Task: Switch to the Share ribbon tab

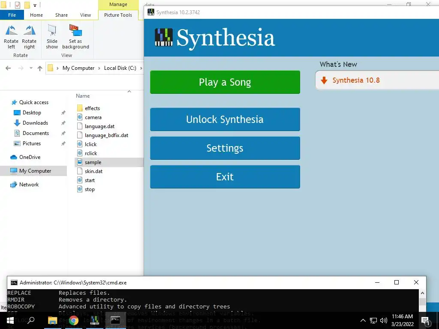Action: pos(61,15)
